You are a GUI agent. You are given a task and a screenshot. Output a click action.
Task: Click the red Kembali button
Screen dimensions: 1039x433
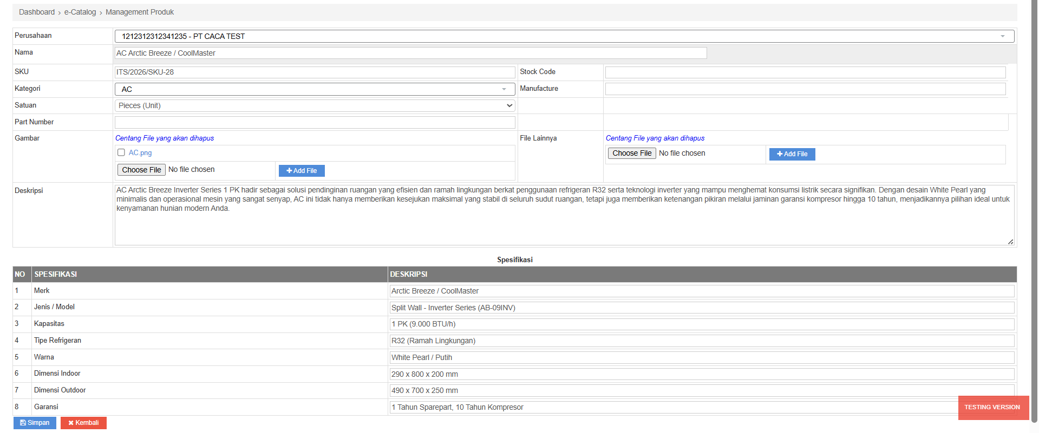pyautogui.click(x=83, y=423)
